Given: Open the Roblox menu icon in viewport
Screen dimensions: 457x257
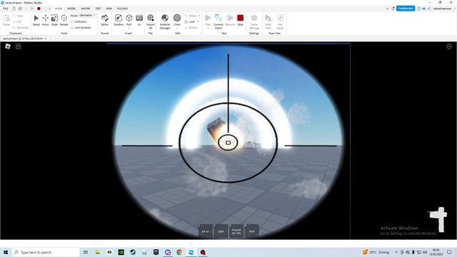Looking at the screenshot, I should pyautogui.click(x=8, y=46).
